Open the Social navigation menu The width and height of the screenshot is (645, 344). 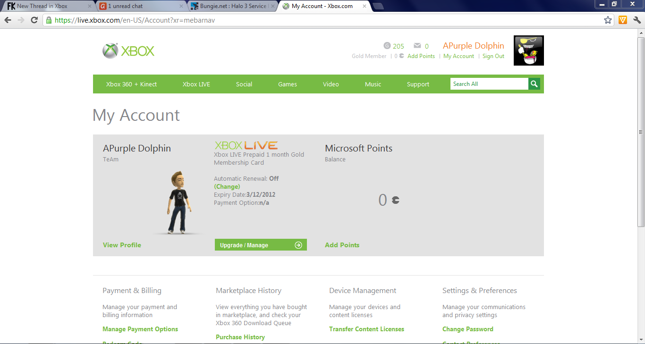244,84
